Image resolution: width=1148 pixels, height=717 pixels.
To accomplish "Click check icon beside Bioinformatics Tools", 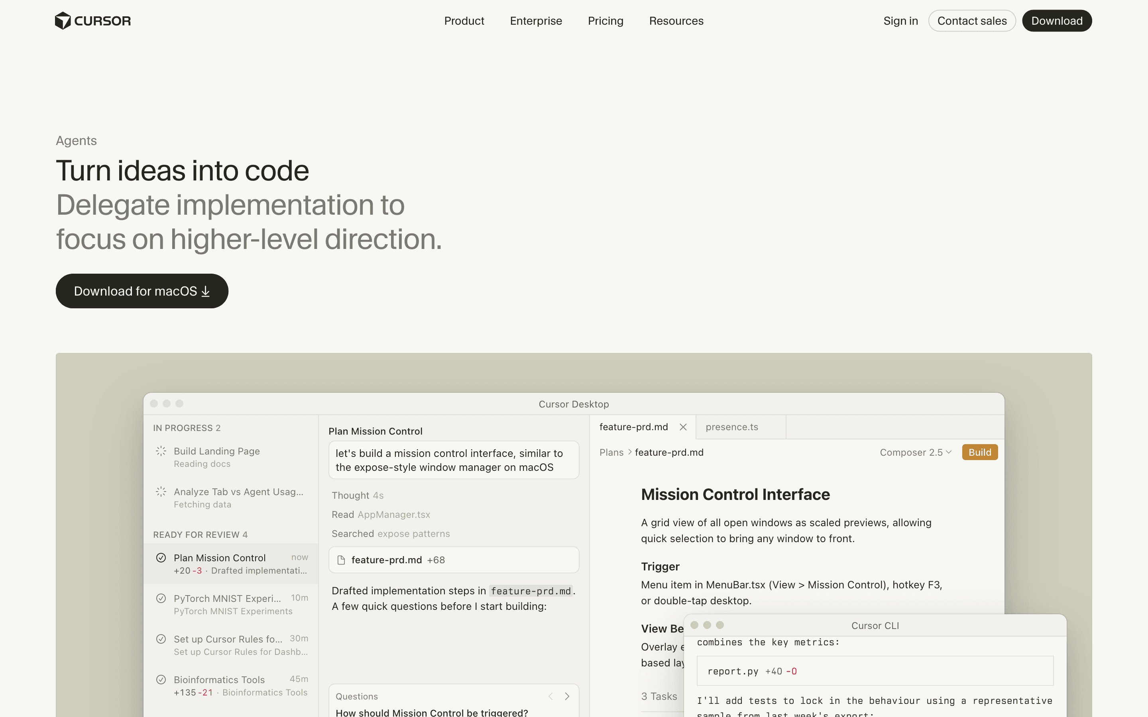I will [x=161, y=680].
